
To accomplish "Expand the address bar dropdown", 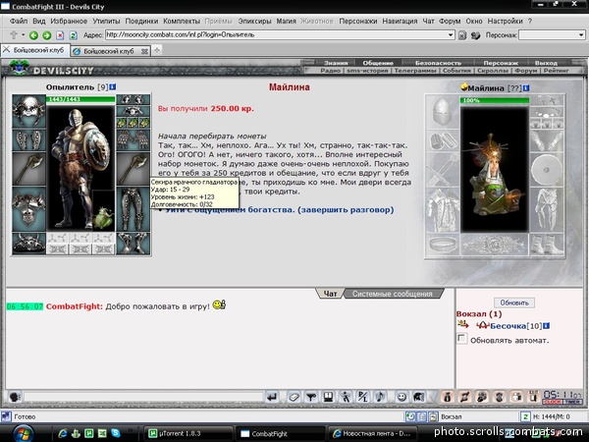I will [x=451, y=35].
